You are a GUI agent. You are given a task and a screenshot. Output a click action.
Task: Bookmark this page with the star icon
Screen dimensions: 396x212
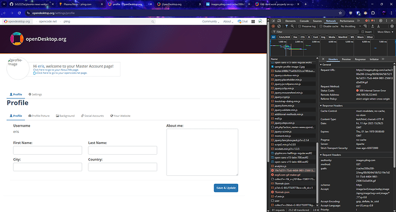pos(340,13)
